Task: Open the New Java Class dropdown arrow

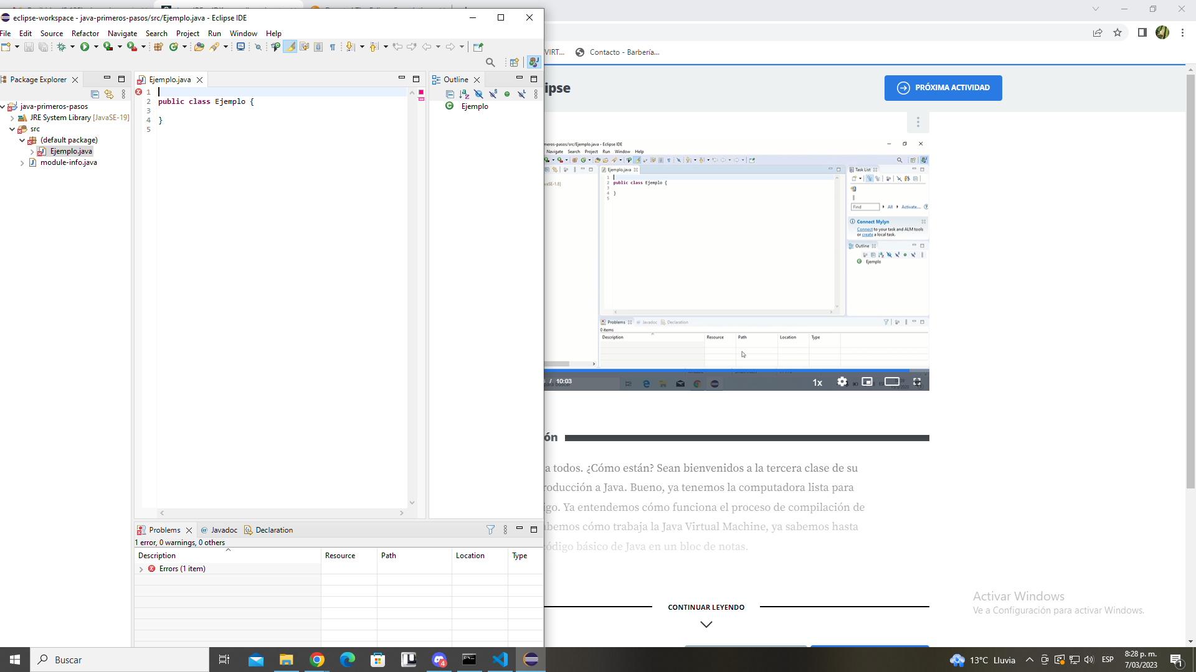Action: 184,47
